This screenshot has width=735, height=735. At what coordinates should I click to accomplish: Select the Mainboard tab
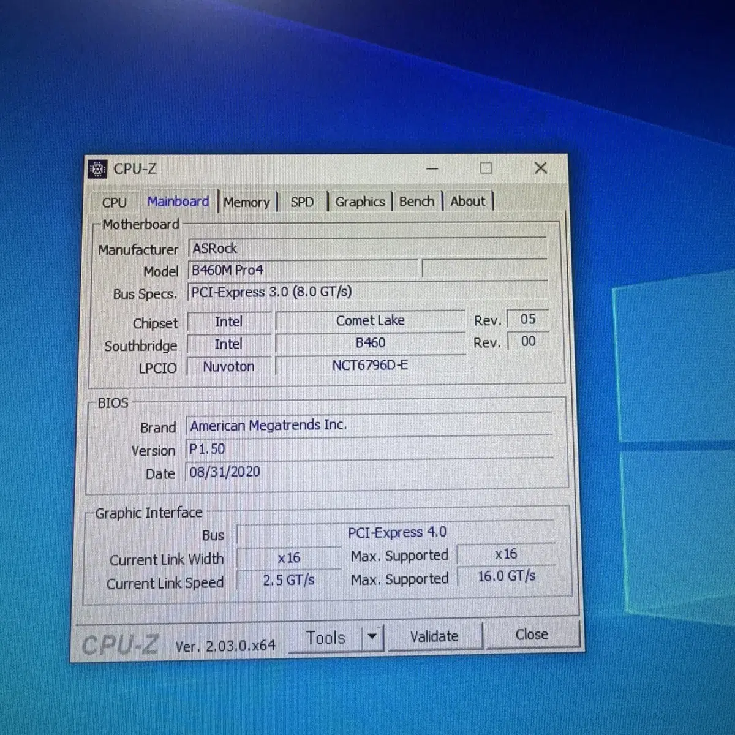(x=178, y=201)
